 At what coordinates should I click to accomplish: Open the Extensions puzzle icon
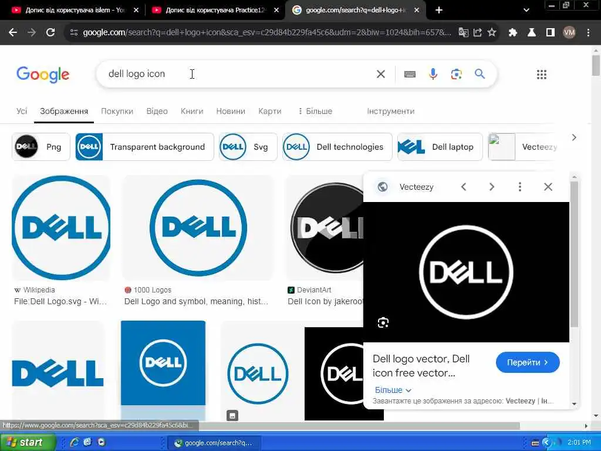click(513, 33)
